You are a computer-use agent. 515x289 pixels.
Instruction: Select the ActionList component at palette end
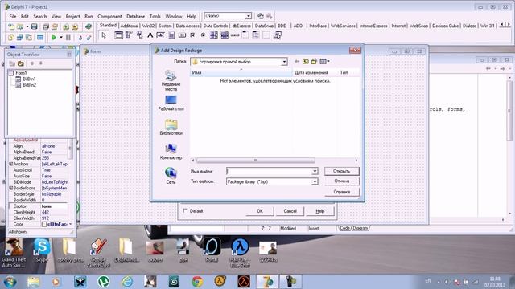(x=277, y=35)
